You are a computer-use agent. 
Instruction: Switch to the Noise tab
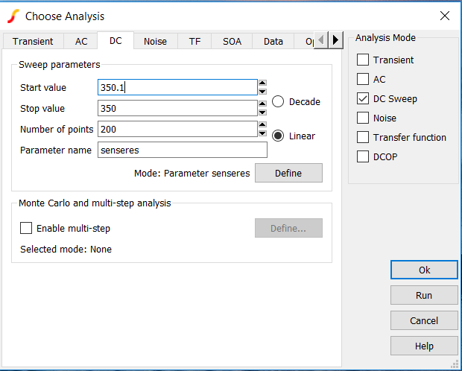pos(155,41)
